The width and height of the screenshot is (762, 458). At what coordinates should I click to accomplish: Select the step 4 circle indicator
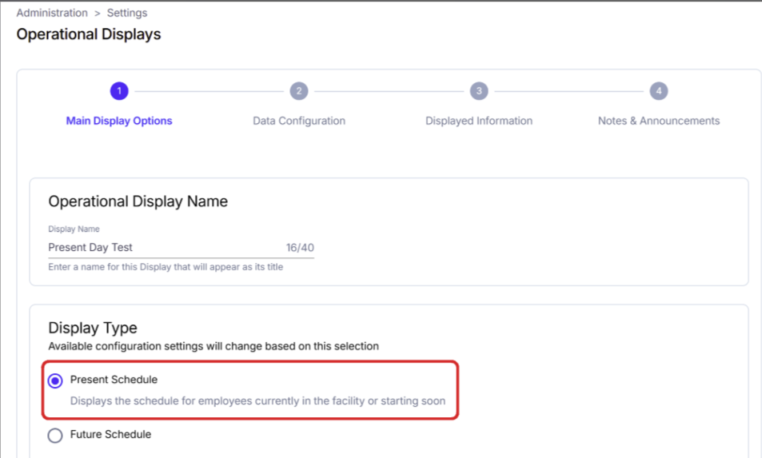(659, 91)
